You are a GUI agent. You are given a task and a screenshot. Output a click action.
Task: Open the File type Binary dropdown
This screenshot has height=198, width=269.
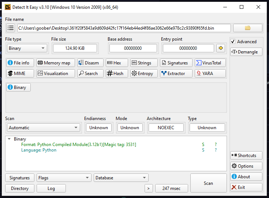27,48
